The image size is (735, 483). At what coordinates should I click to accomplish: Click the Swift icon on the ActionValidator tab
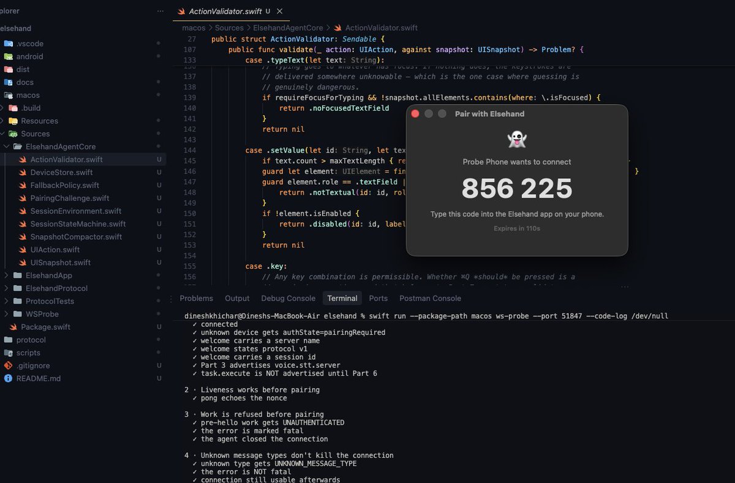pyautogui.click(x=181, y=12)
